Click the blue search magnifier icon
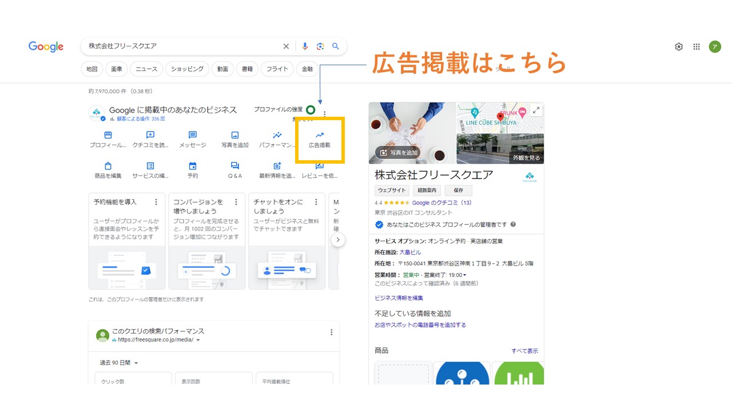This screenshot has width=732, height=412. click(336, 46)
